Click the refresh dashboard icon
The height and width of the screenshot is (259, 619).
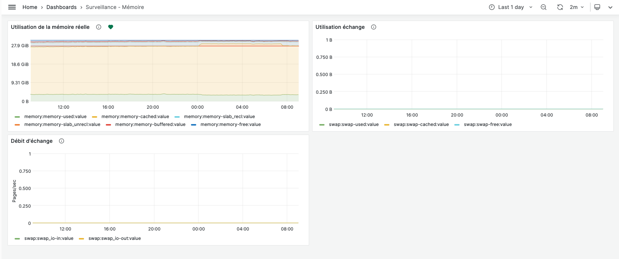coord(560,7)
